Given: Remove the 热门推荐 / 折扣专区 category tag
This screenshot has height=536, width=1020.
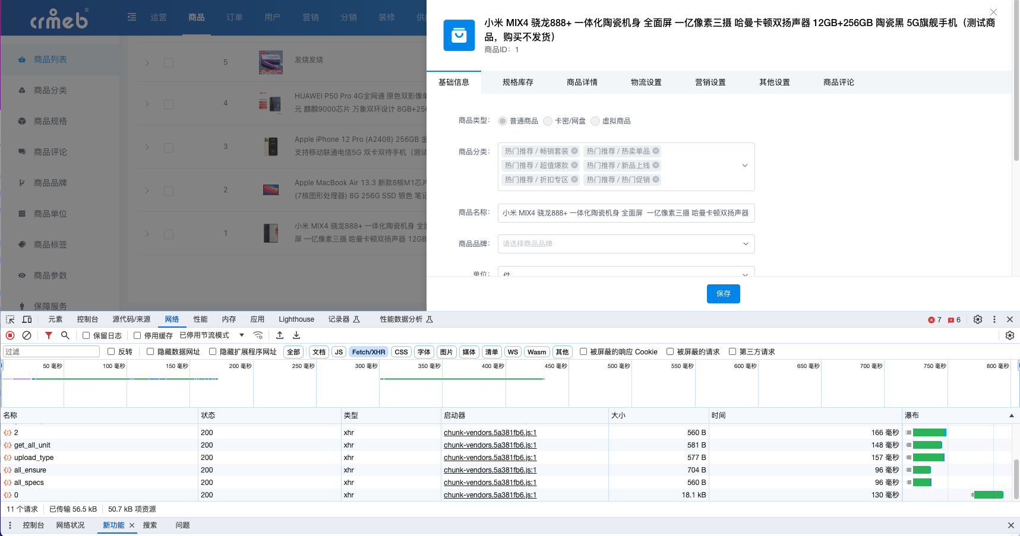Looking at the screenshot, I should point(574,180).
